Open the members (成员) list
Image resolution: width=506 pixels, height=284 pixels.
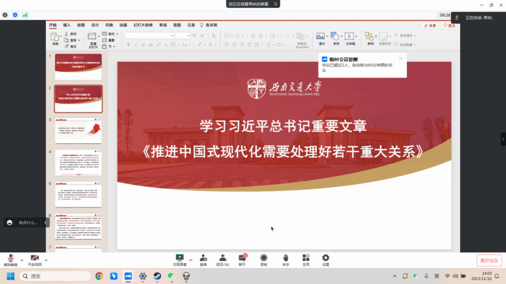223,258
